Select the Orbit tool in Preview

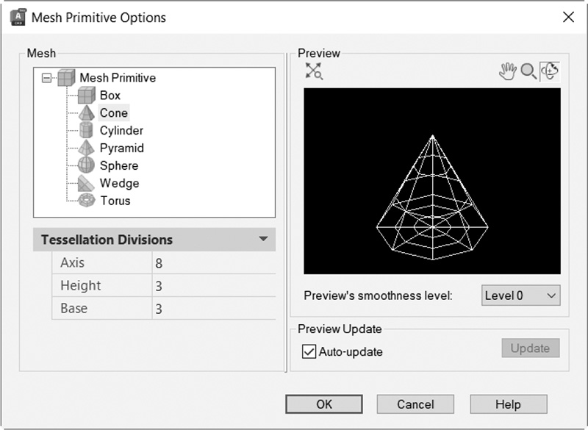(x=550, y=71)
